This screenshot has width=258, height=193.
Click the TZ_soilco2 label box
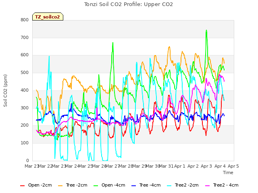(x=48, y=16)
